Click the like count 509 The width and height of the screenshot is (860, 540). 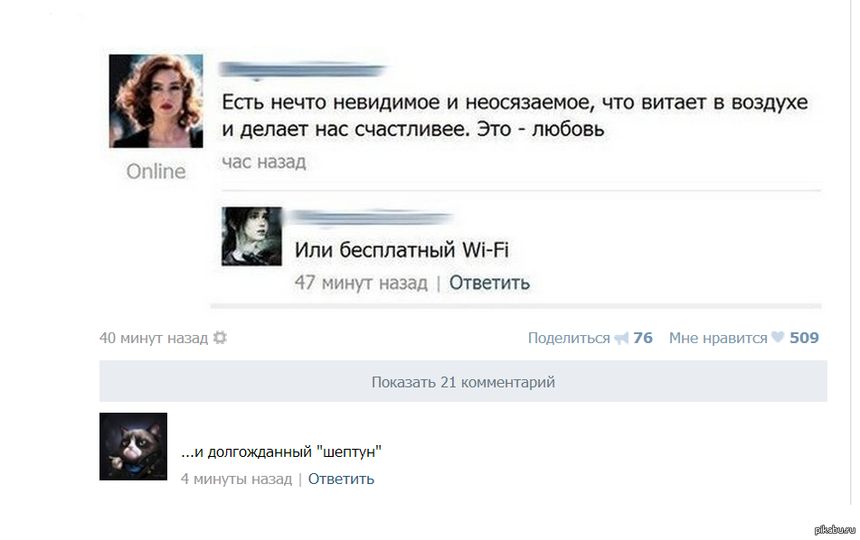point(804,338)
